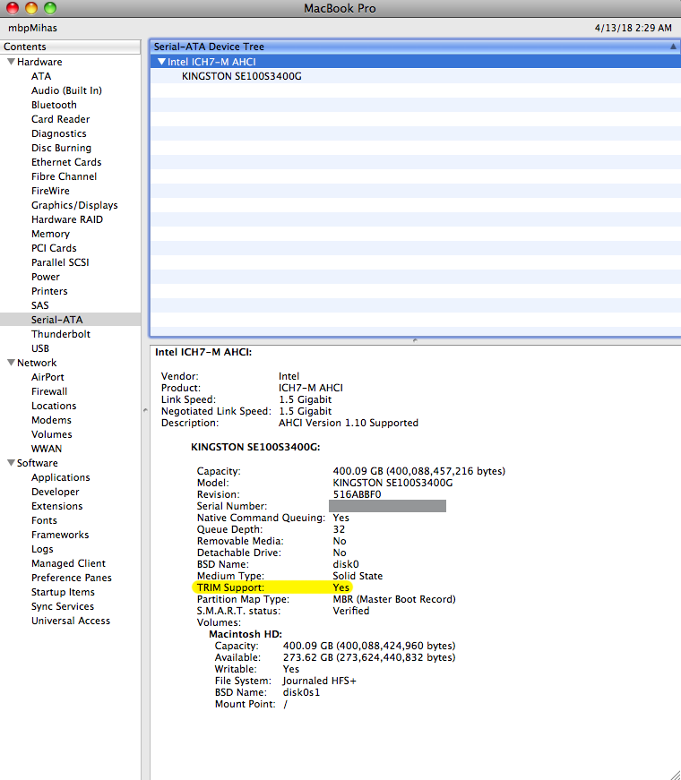Click the Solid State medium type value
The height and width of the screenshot is (780, 681).
358,576
